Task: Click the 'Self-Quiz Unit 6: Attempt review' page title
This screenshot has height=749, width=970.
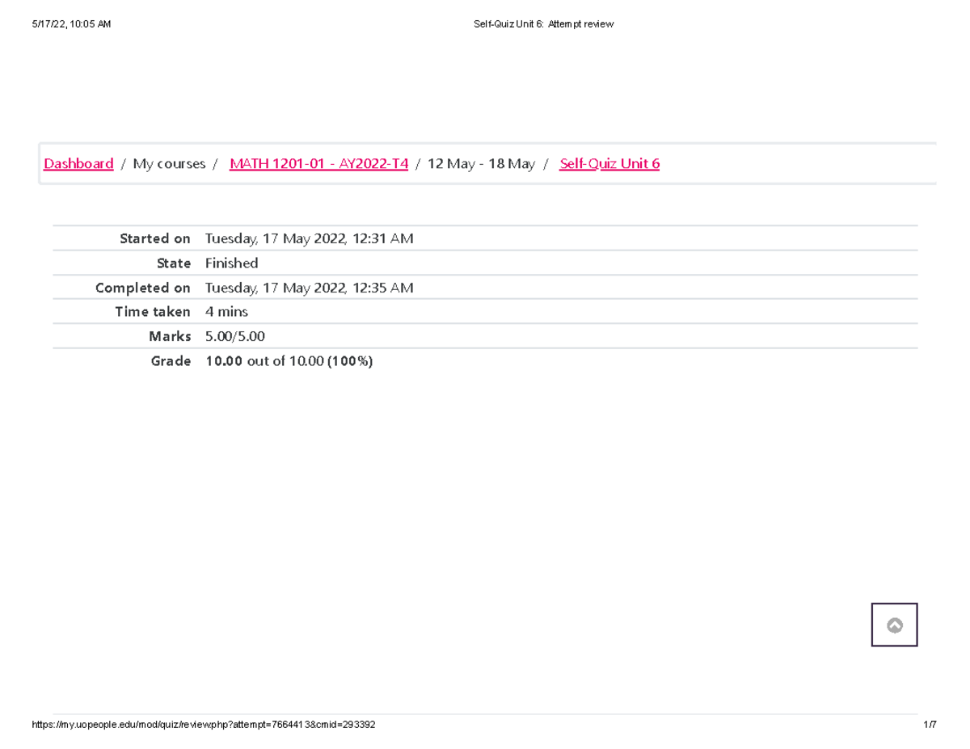Action: (543, 24)
